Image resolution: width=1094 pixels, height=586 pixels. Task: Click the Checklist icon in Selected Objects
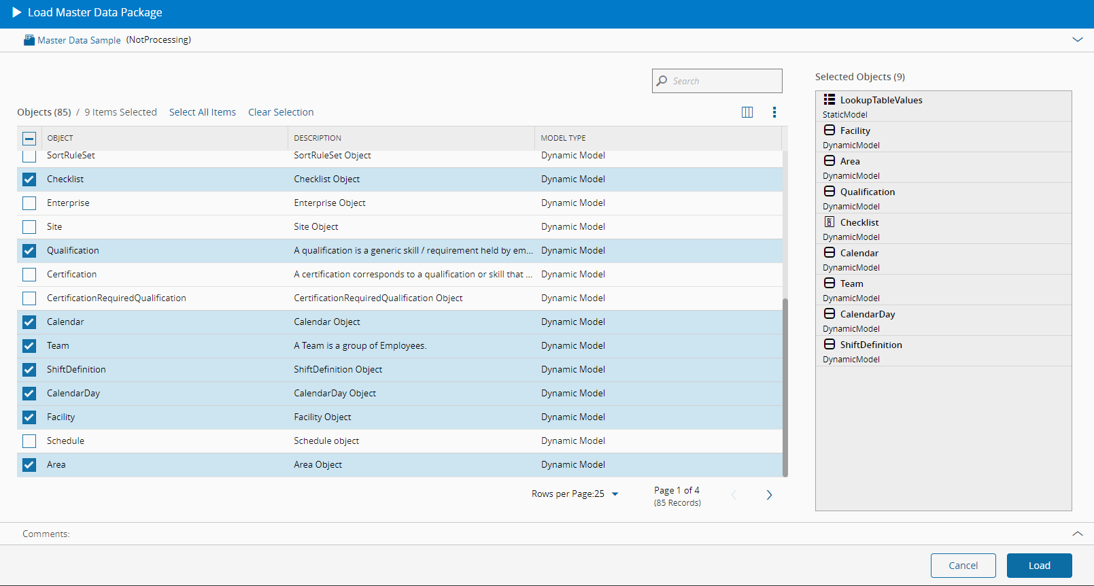pos(830,222)
